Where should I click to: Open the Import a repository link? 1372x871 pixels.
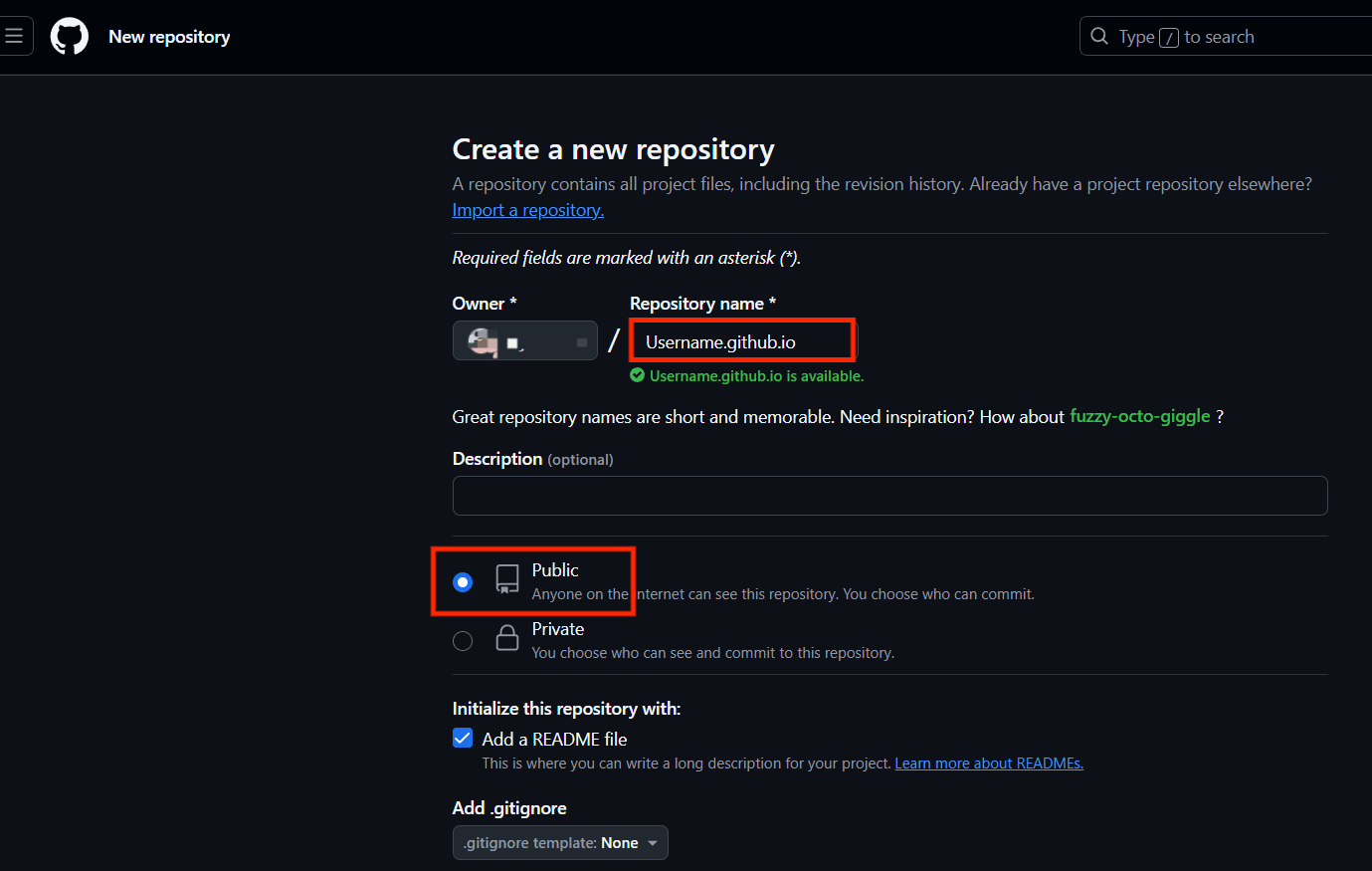tap(527, 210)
